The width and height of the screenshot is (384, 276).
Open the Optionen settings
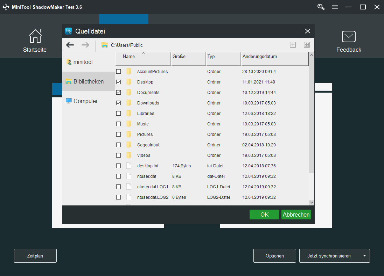tap(274, 256)
